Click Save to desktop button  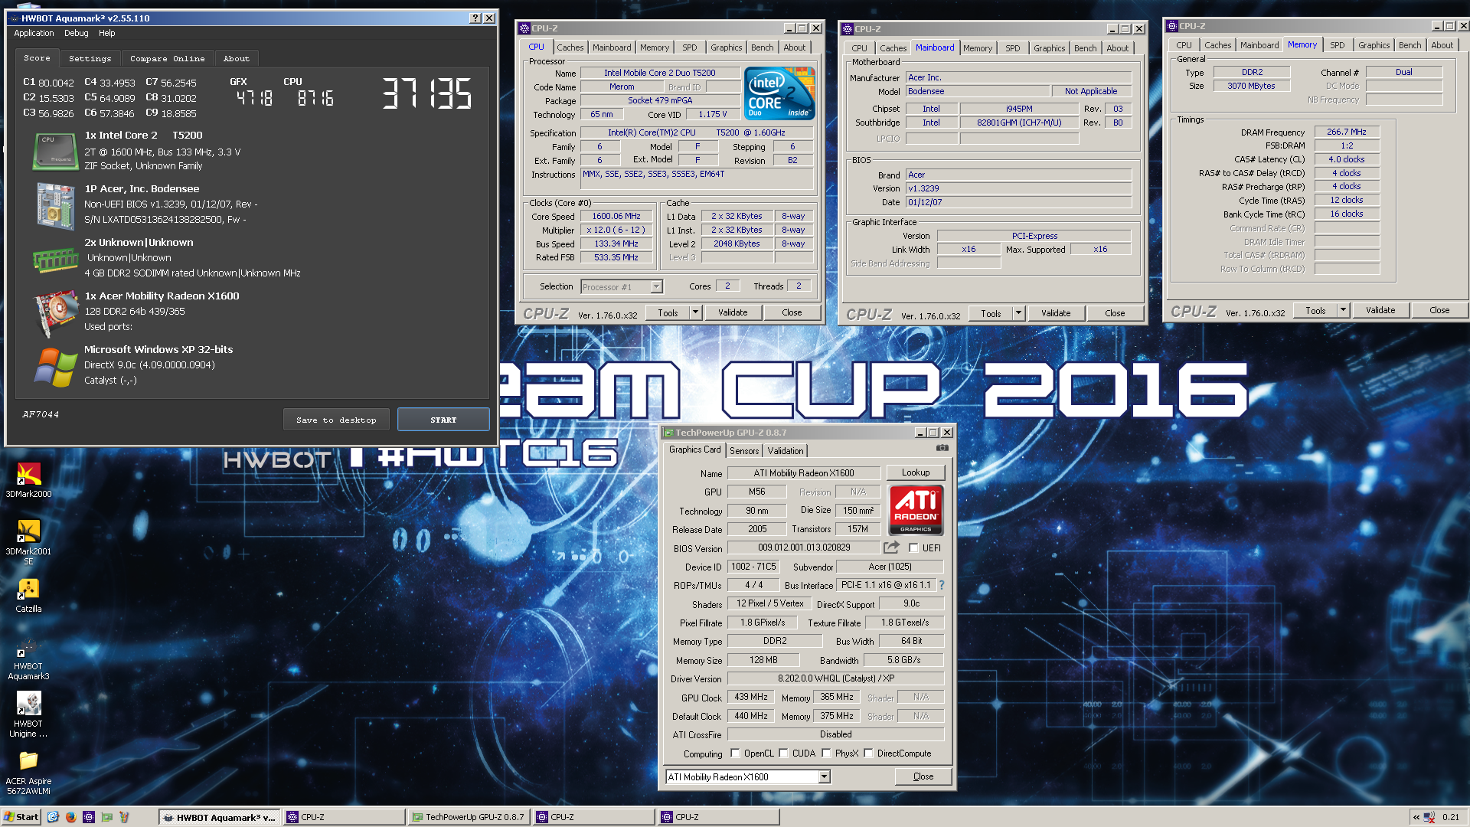point(336,420)
